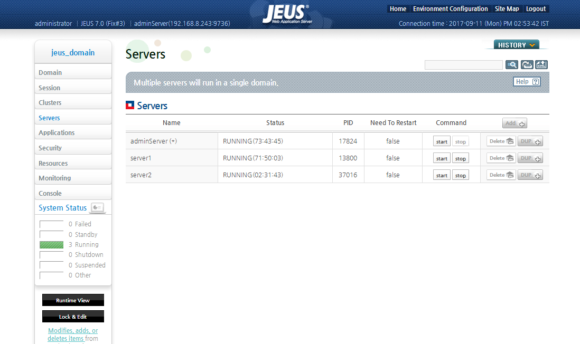
Task: Click Delete button for server2
Action: 501,175
